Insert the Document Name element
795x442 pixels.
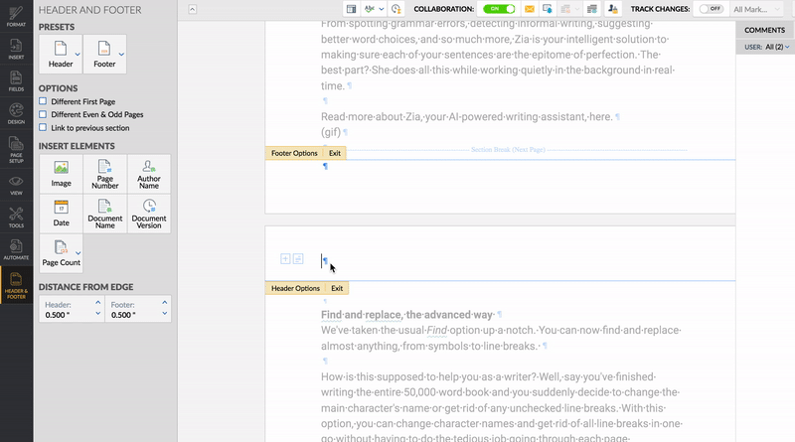pyautogui.click(x=105, y=214)
